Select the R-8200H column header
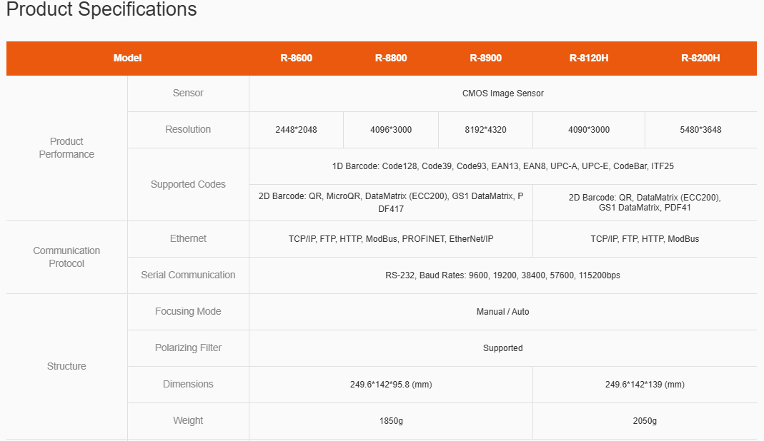The width and height of the screenshot is (764, 441). (700, 58)
